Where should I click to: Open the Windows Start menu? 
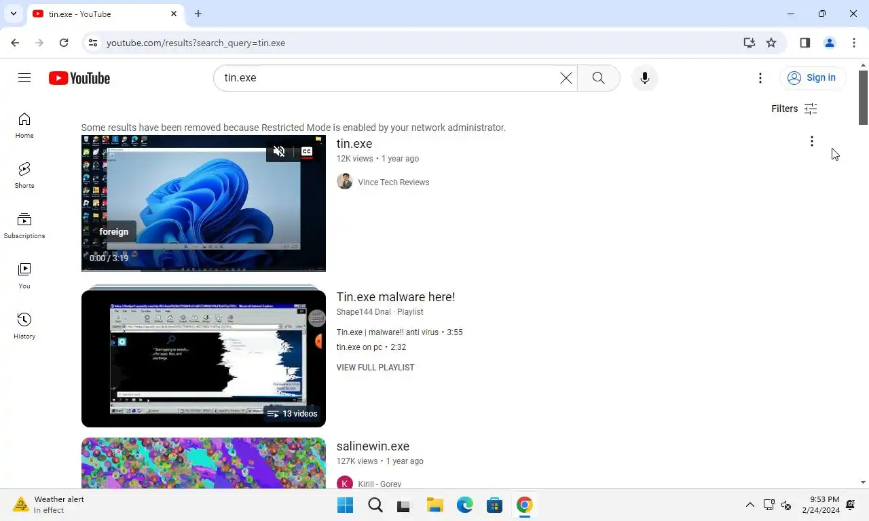tap(345, 505)
